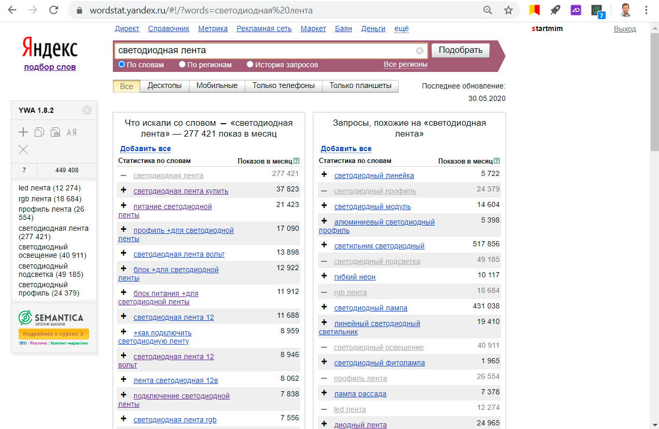
Task: Select 'По регионам' radio button
Action: click(x=182, y=65)
